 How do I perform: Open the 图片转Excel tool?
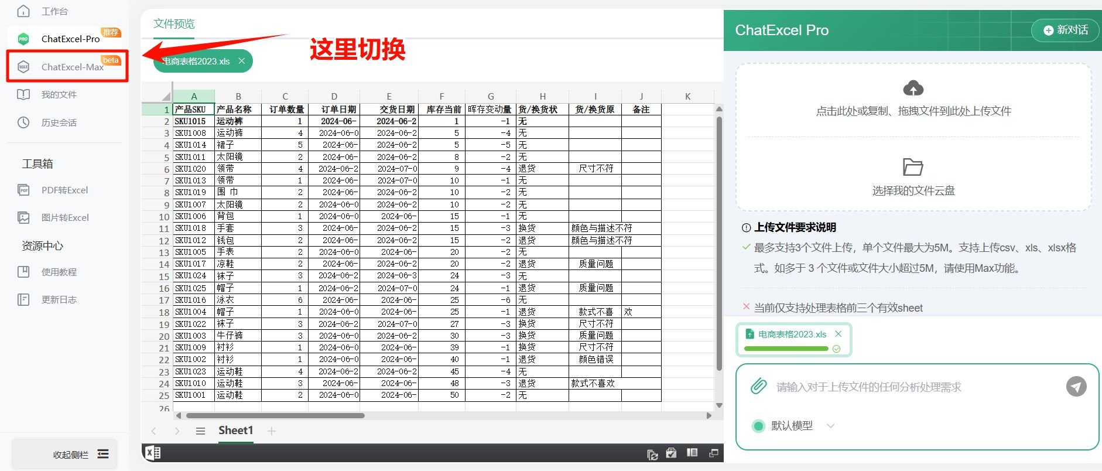(x=64, y=218)
